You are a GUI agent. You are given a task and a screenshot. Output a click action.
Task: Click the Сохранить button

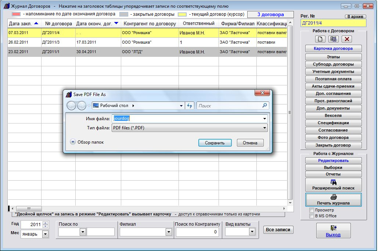(x=215, y=143)
